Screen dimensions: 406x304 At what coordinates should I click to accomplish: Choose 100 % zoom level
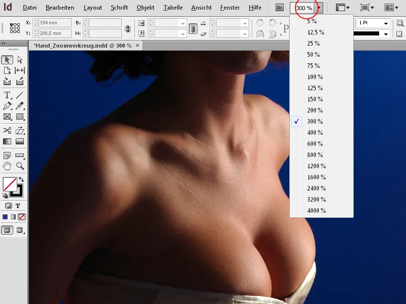(321, 77)
